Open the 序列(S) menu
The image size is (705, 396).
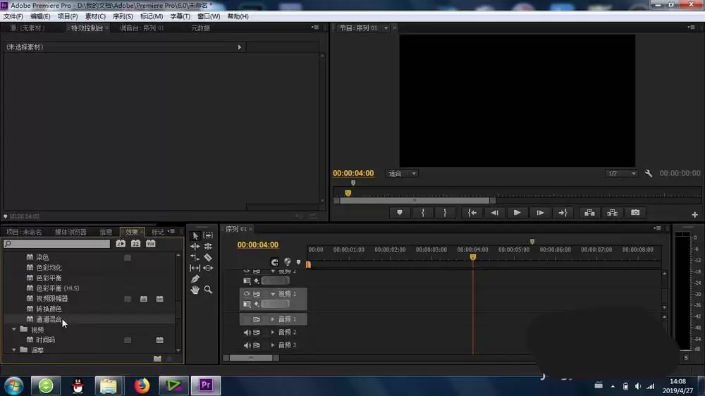coord(122,16)
